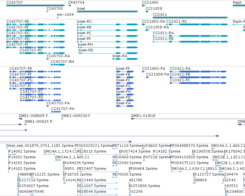Select the bowl-PB protein feature
Viewport: 245px width, 196px height.
tap(125, 77)
